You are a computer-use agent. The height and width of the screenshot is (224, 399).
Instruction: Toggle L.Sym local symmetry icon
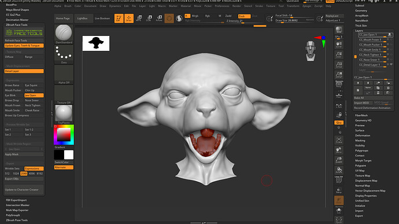[x=339, y=106]
